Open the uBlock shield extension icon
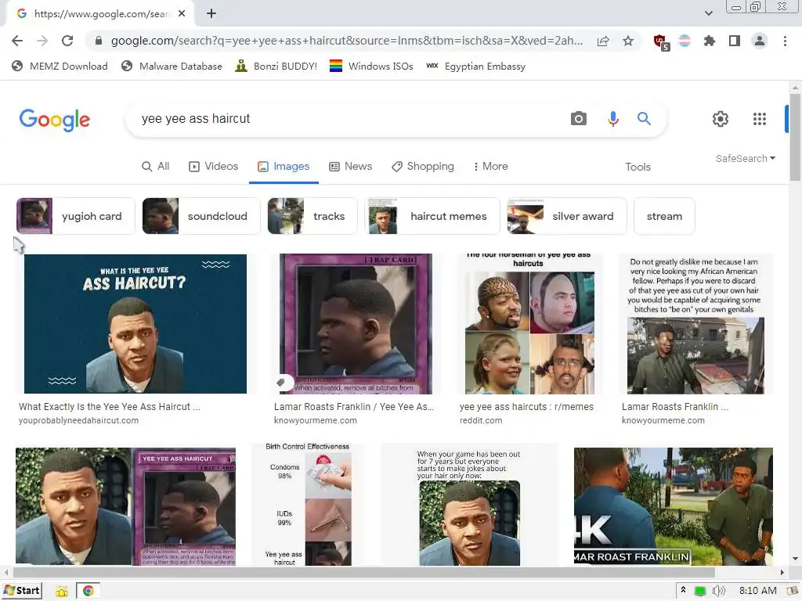Screen dimensions: 802x601 pyautogui.click(x=661, y=42)
